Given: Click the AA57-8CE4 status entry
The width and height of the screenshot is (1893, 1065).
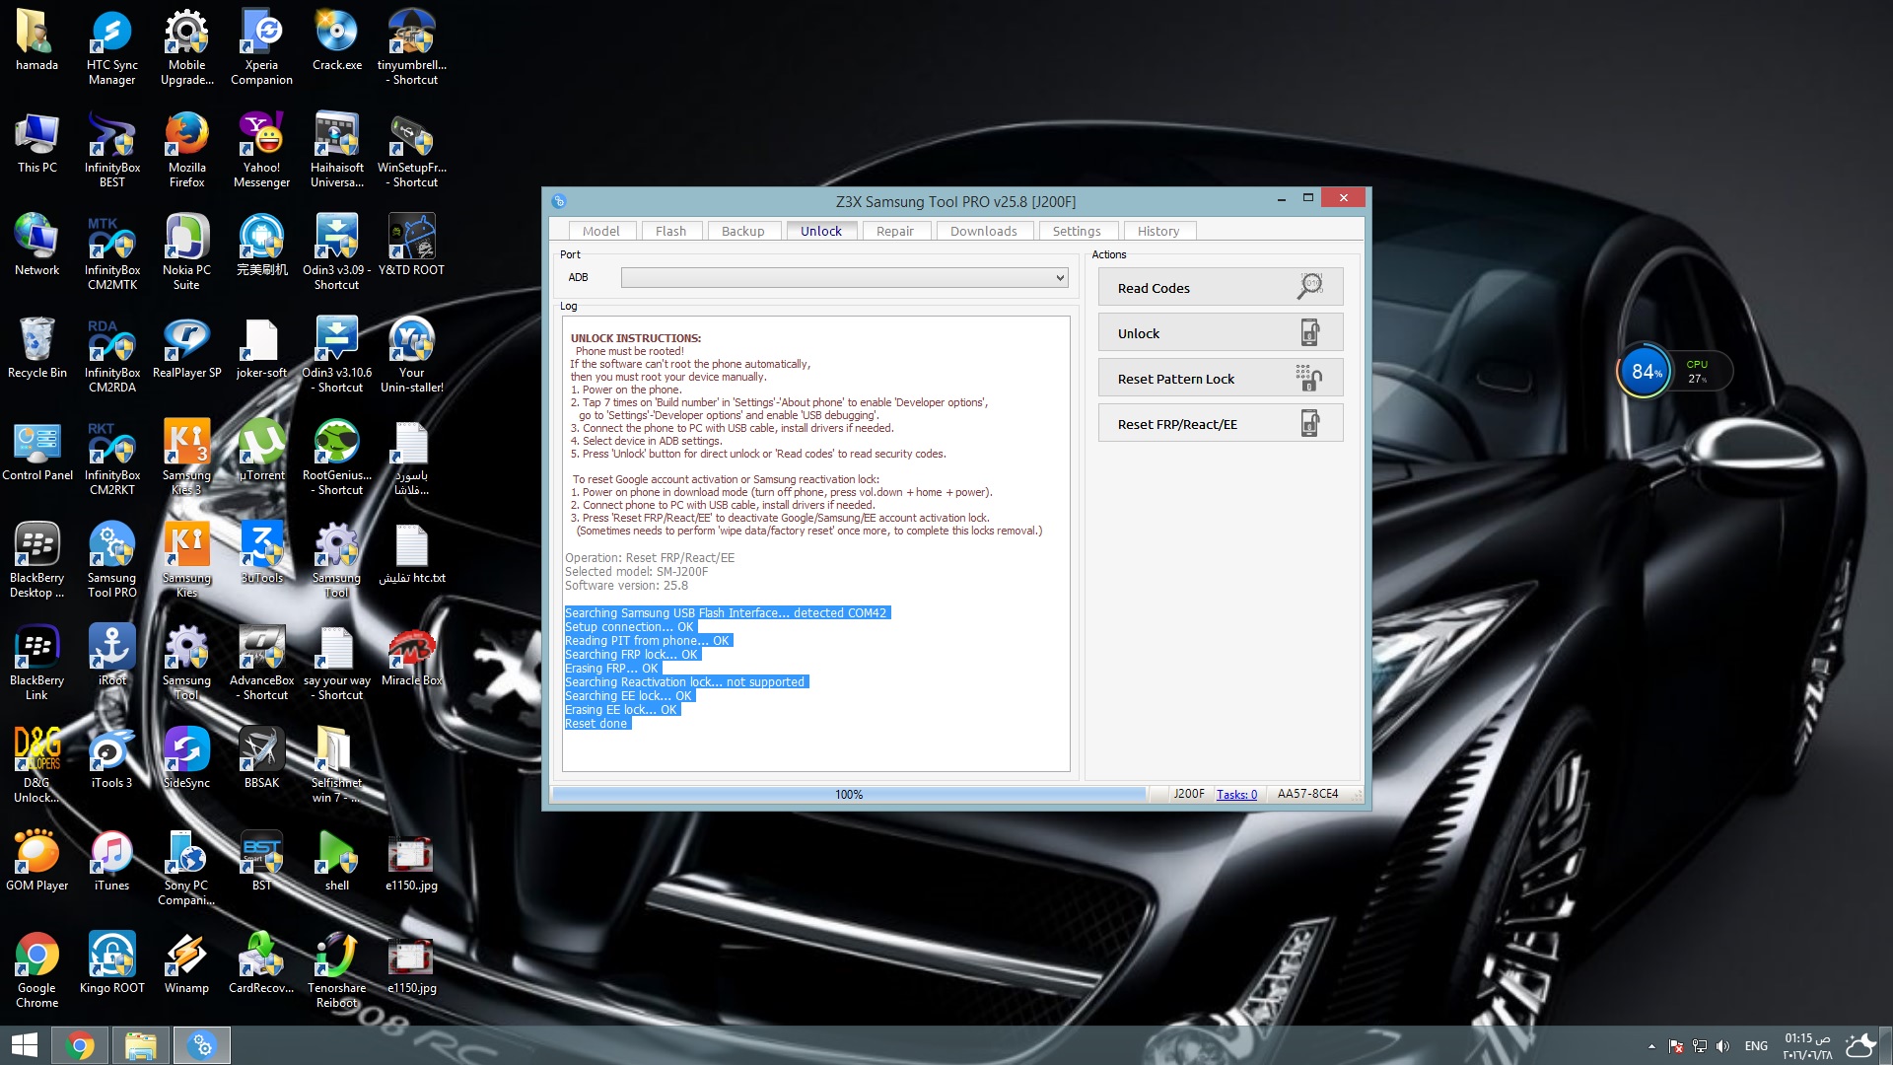Looking at the screenshot, I should pyautogui.click(x=1307, y=794).
